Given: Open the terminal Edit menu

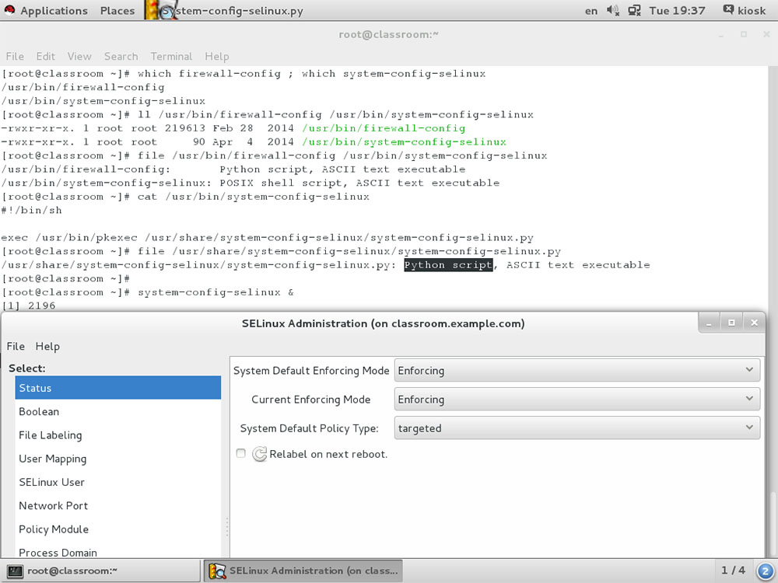Looking at the screenshot, I should (x=46, y=57).
